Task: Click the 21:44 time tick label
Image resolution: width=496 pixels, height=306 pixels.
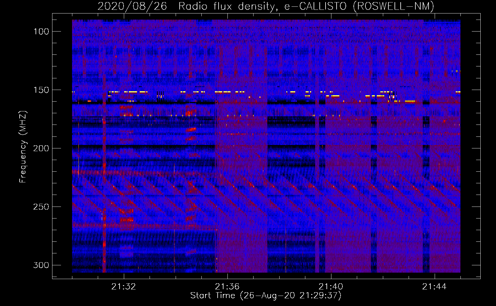Action: point(434,287)
